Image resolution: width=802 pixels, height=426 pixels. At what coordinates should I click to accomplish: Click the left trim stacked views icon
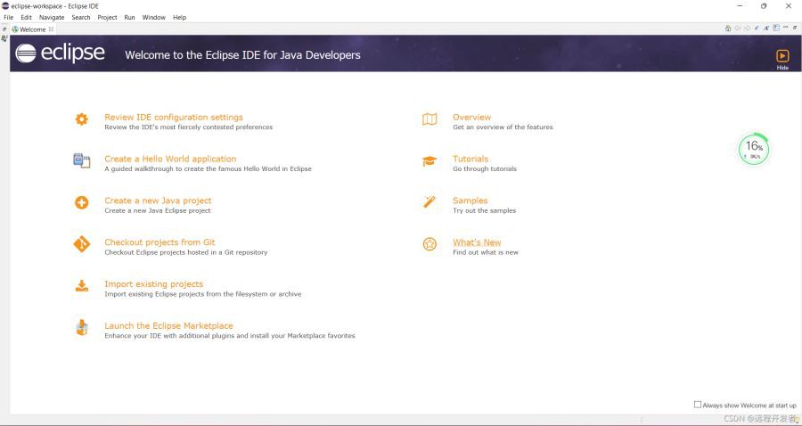(4, 38)
